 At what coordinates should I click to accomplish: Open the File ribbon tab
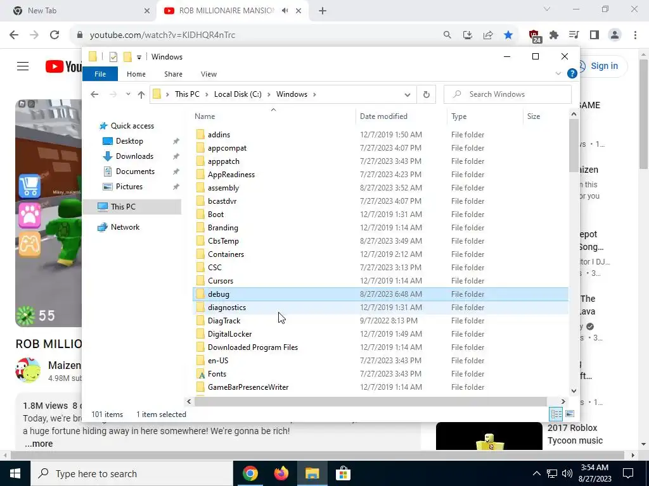click(100, 74)
